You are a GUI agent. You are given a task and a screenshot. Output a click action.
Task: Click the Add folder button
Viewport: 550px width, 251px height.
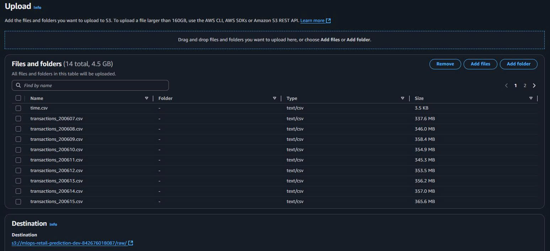pyautogui.click(x=518, y=64)
